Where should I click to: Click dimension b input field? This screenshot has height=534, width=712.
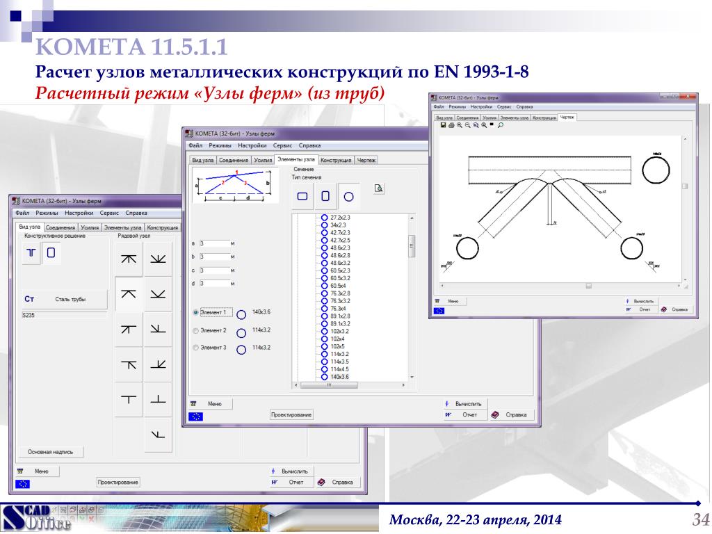point(214,257)
